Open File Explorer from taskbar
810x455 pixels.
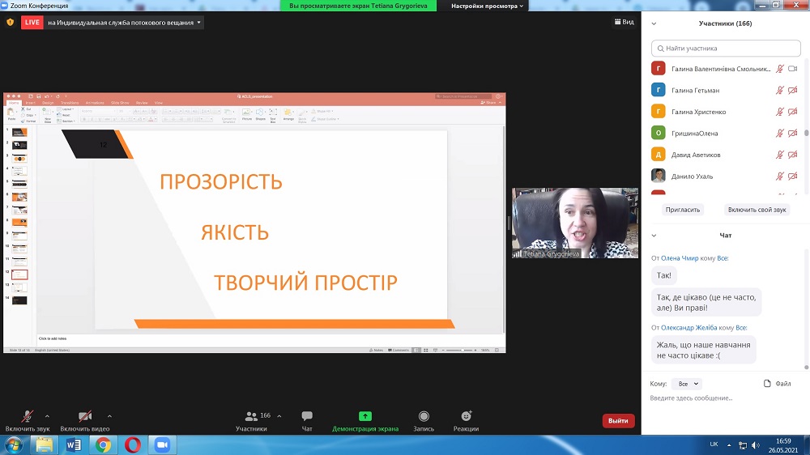[44, 444]
